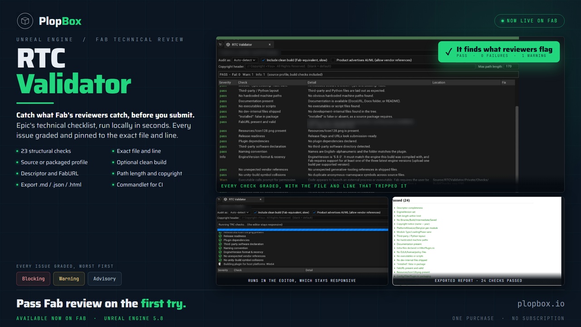Click the Passed (24) heading in the exported report
The height and width of the screenshot is (327, 581).
click(x=401, y=200)
